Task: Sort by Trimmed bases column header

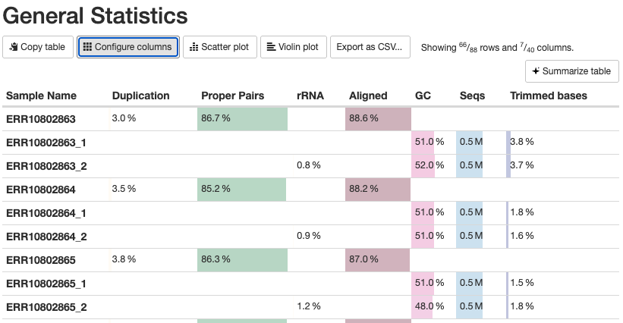Action: click(x=548, y=96)
